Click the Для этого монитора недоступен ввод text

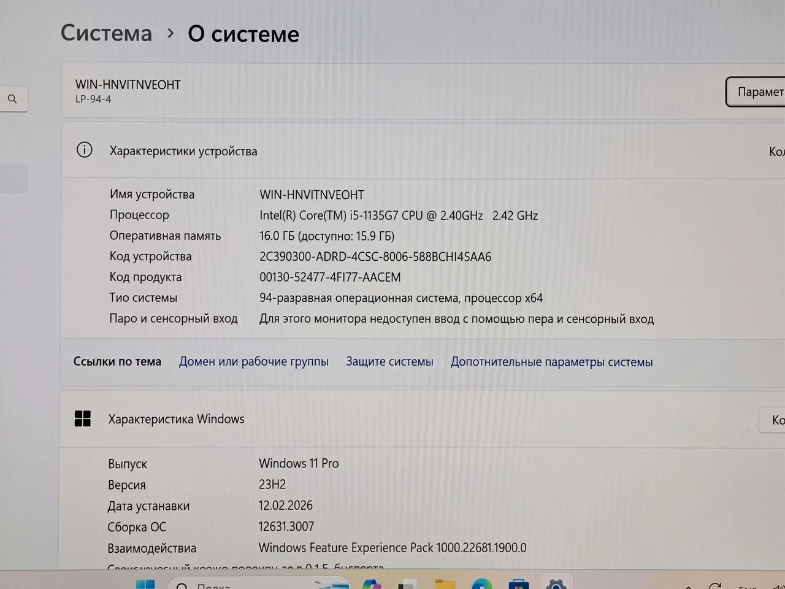[456, 319]
